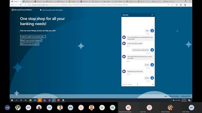Screen dimensions: 202x113
Task: Click the 'Type your message' chat input field
Action: coord(137,84)
